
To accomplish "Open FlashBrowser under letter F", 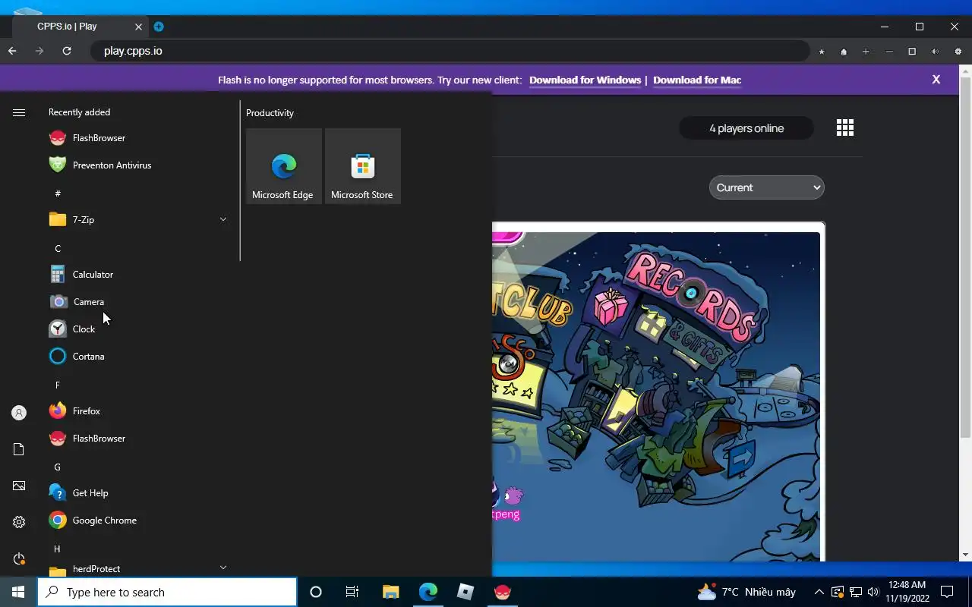I will (x=137, y=439).
